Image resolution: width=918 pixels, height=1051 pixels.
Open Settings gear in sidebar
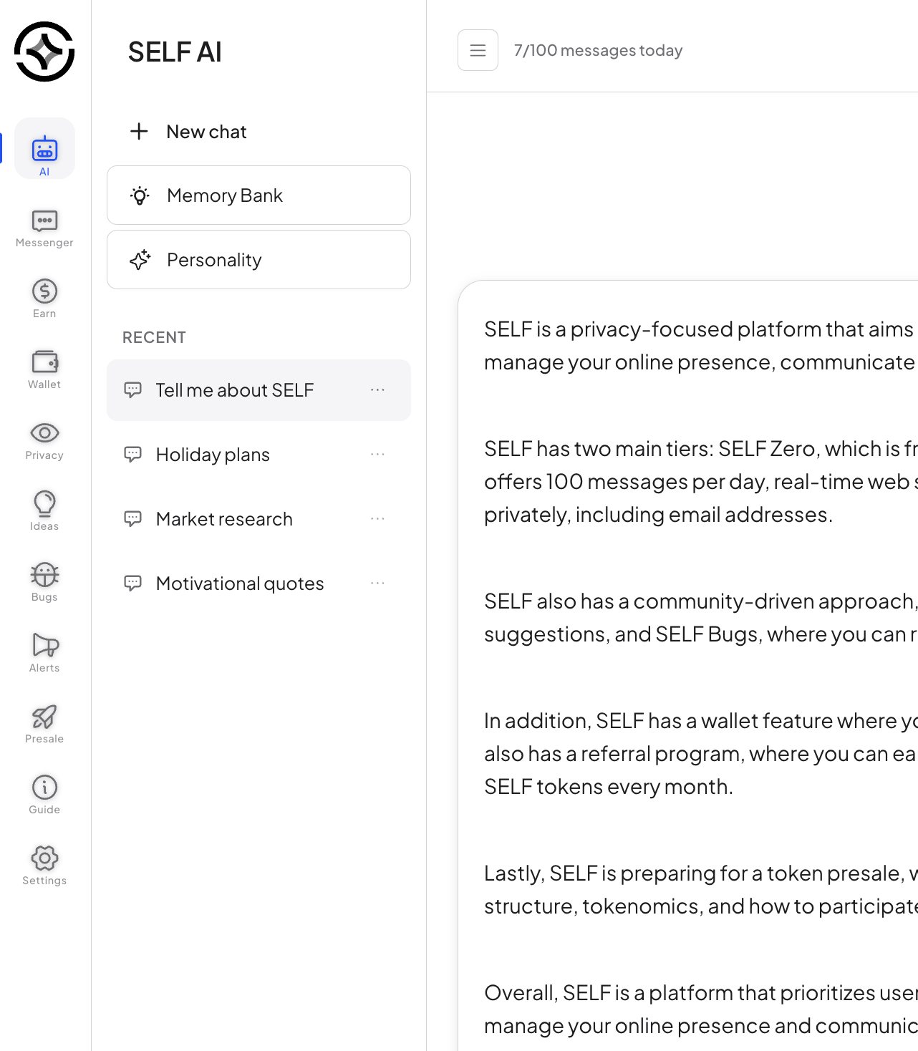[x=44, y=866]
